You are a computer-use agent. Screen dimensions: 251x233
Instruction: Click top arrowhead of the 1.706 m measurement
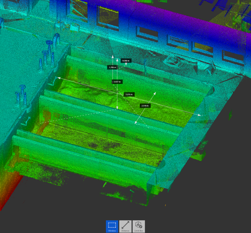coord(112,57)
